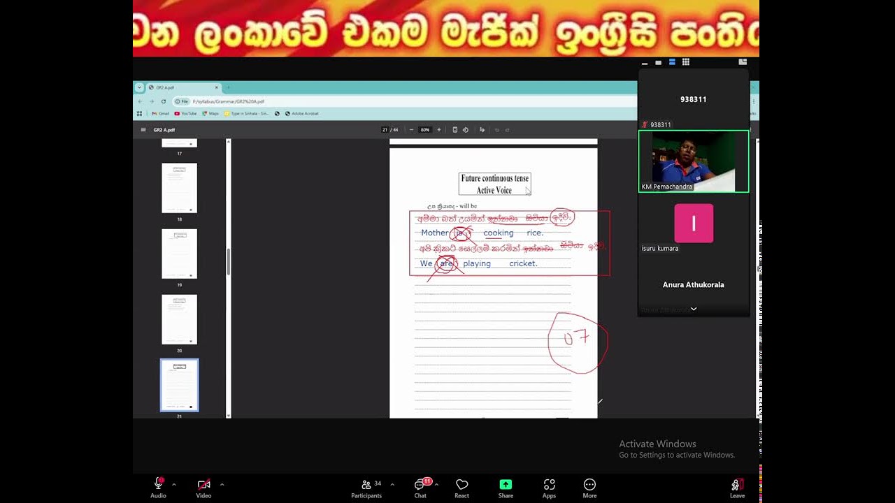This screenshot has height=503, width=895.
Task: Expand the Chat options caret
Action: click(436, 484)
